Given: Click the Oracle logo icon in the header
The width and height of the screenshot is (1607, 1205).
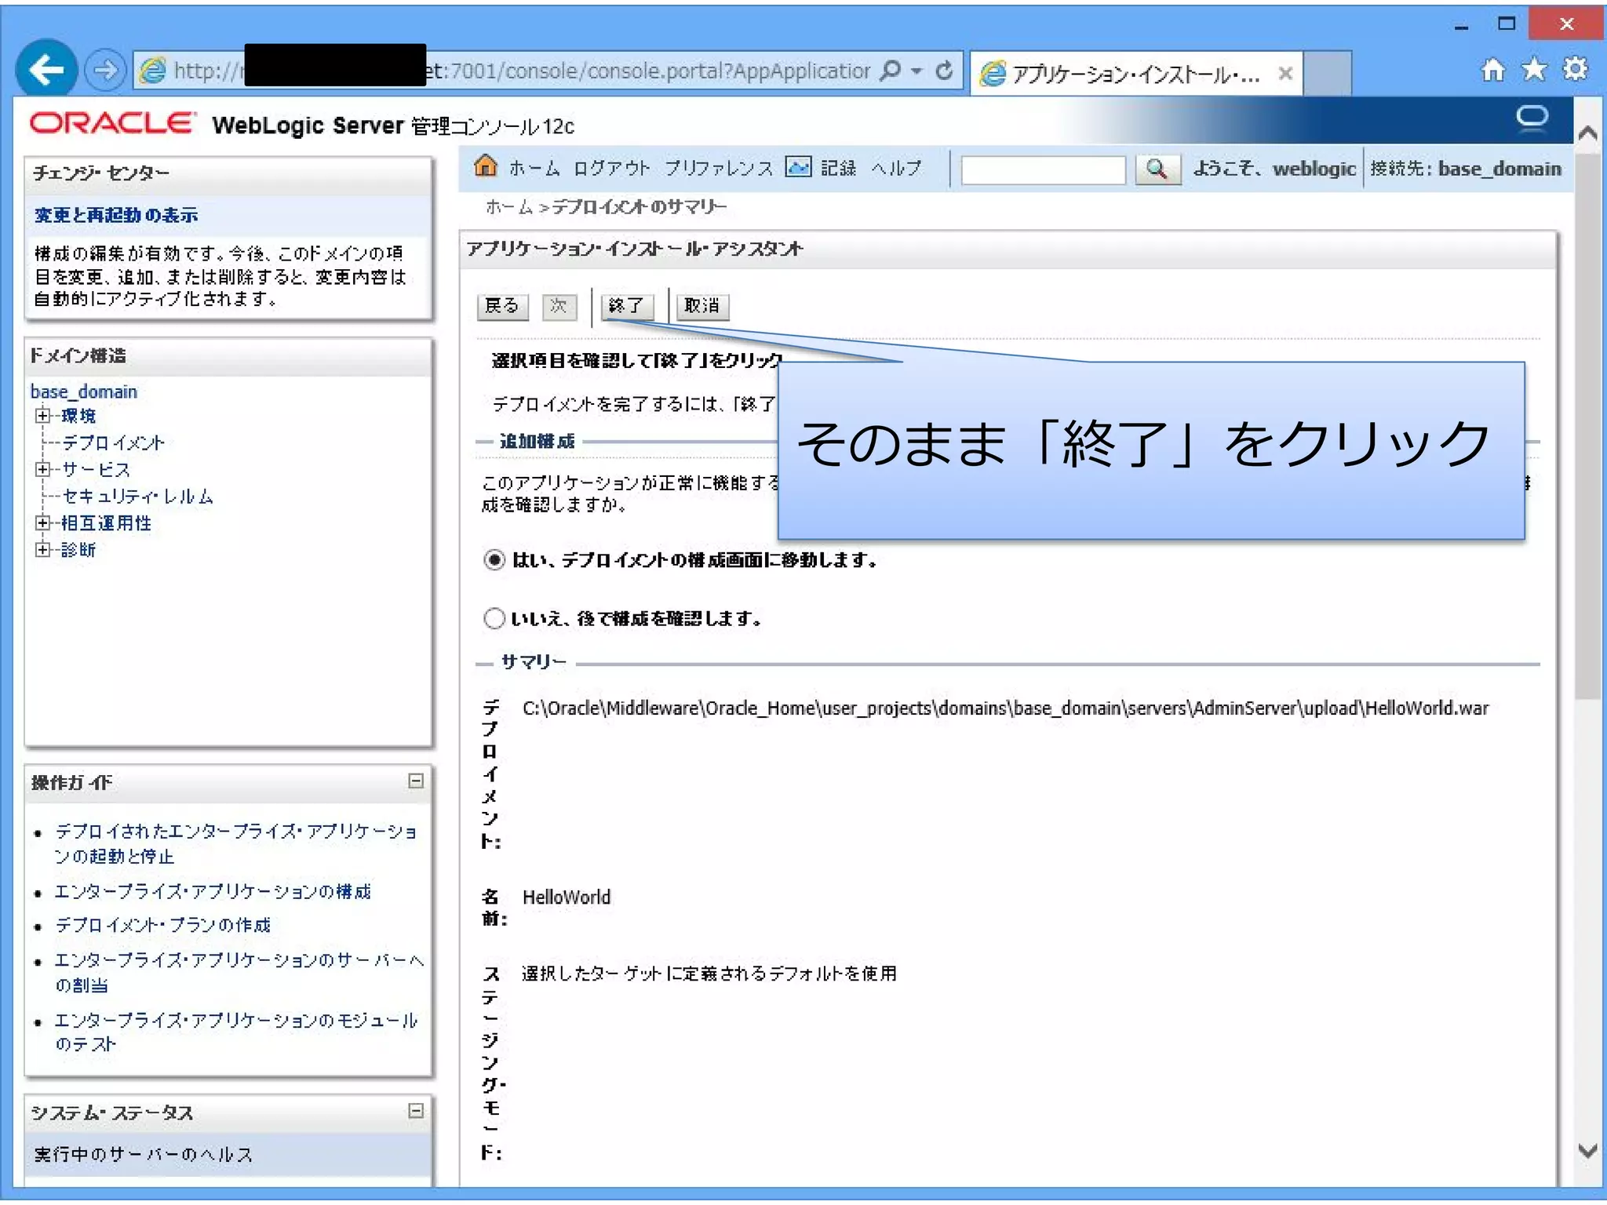Looking at the screenshot, I should coord(1532,119).
